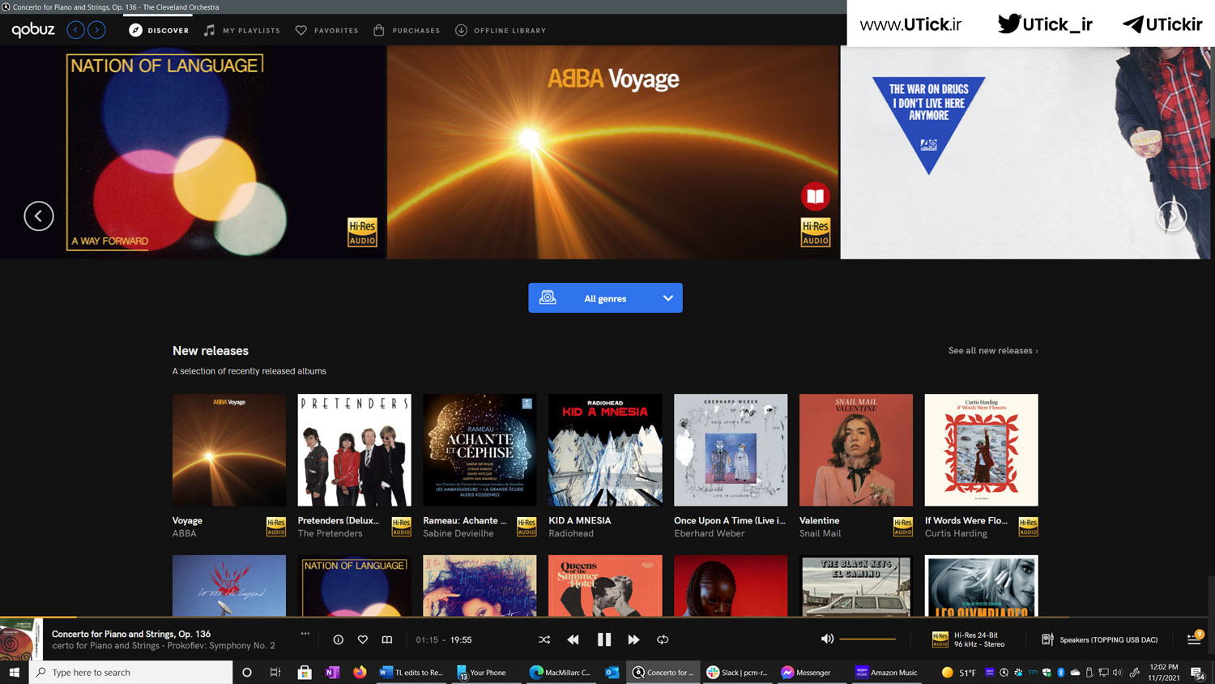
Task: Open KID A MNESIA album cover
Action: (605, 450)
